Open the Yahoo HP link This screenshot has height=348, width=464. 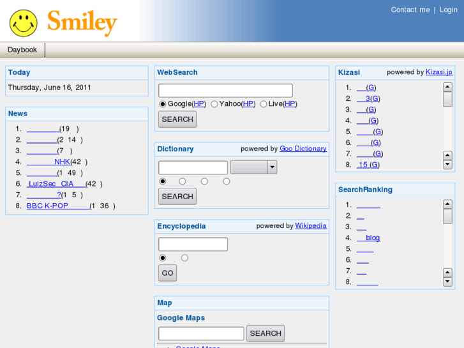[248, 104]
